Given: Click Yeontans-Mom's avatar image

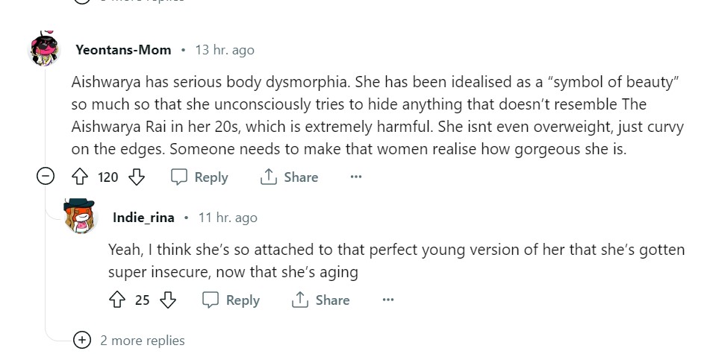Looking at the screenshot, I should (x=45, y=51).
